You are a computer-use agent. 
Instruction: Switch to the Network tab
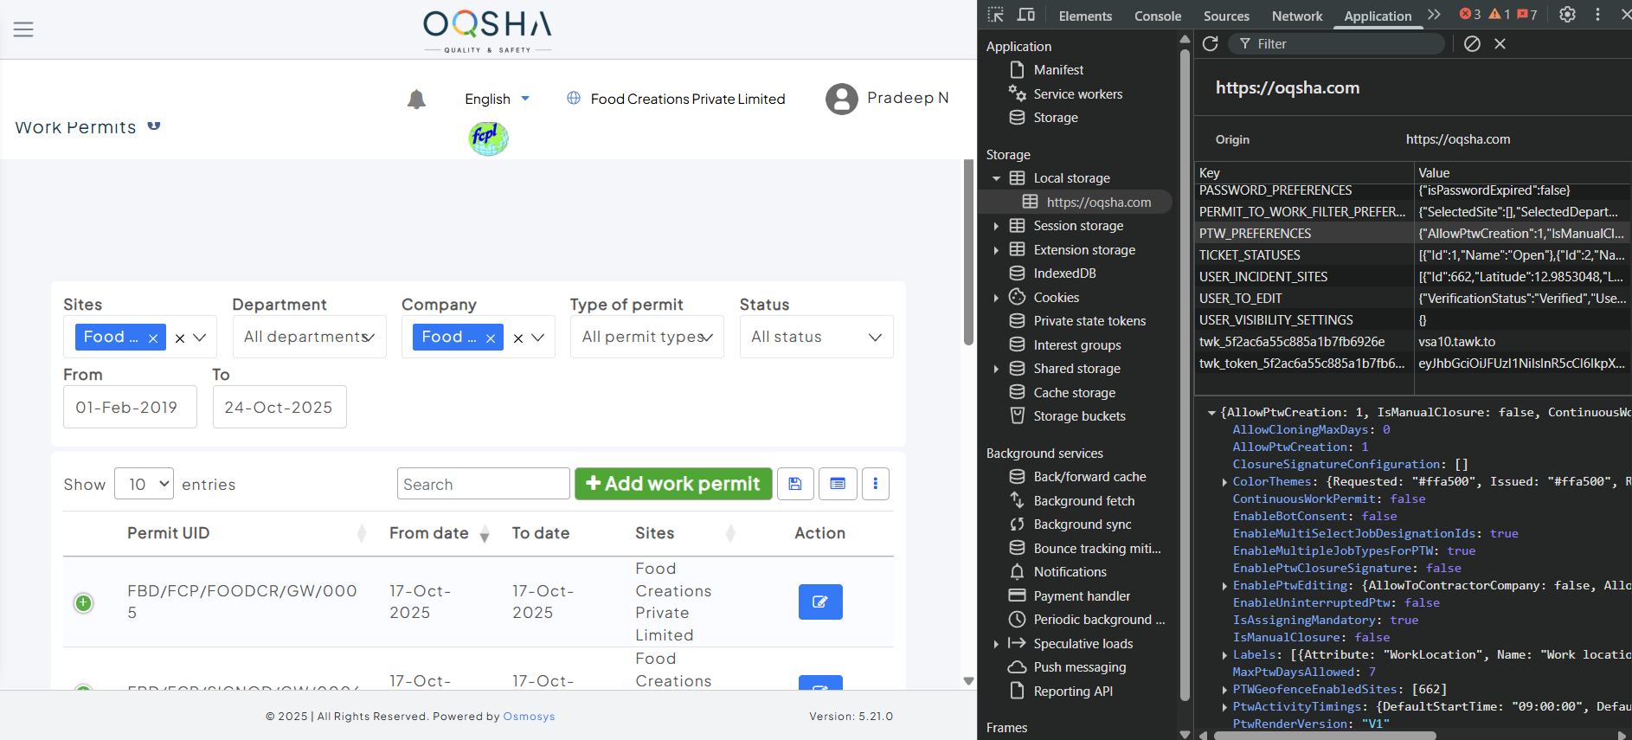point(1296,16)
